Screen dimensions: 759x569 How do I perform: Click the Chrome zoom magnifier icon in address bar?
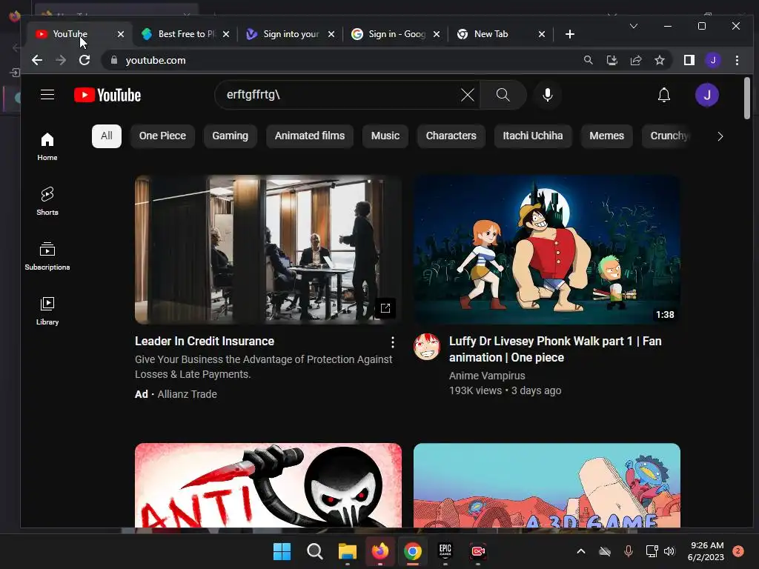[588, 60]
